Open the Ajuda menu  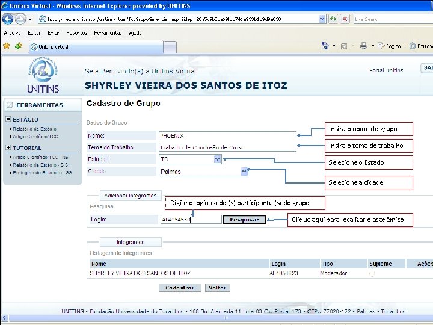pyautogui.click(x=135, y=33)
